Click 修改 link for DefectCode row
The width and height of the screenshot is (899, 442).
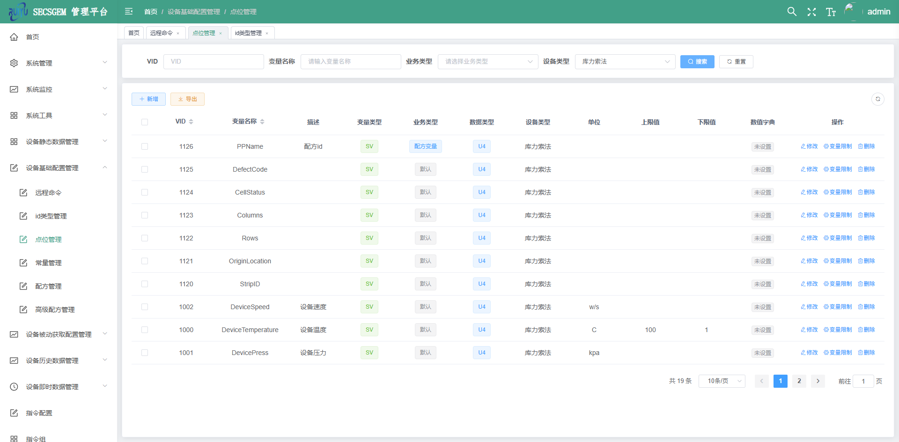(x=809, y=169)
